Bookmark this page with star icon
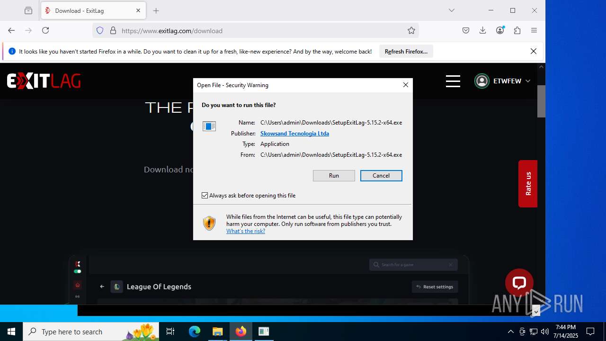The image size is (606, 341). click(411, 30)
